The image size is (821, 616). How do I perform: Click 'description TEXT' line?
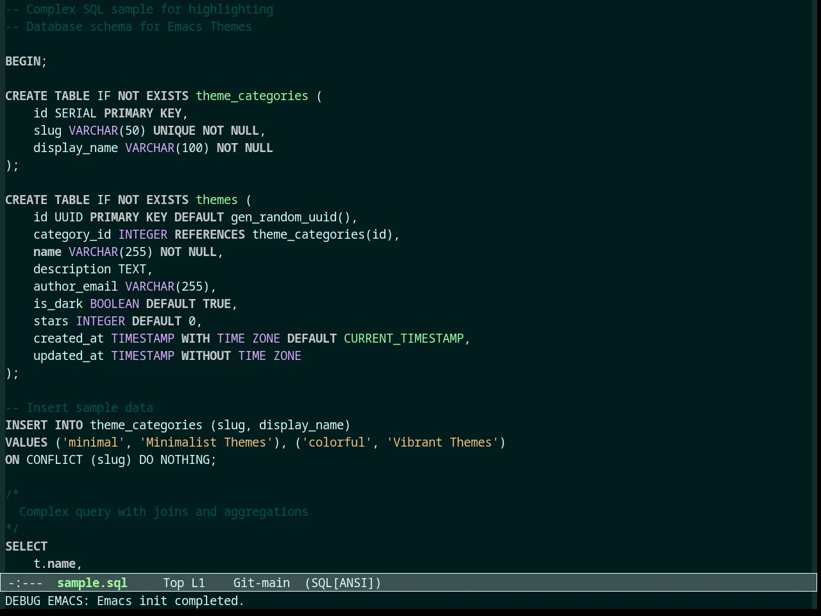tap(93, 269)
